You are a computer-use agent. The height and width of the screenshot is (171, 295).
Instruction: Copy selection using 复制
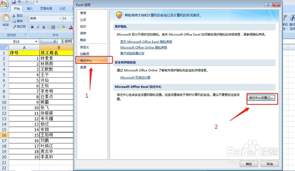[18, 21]
